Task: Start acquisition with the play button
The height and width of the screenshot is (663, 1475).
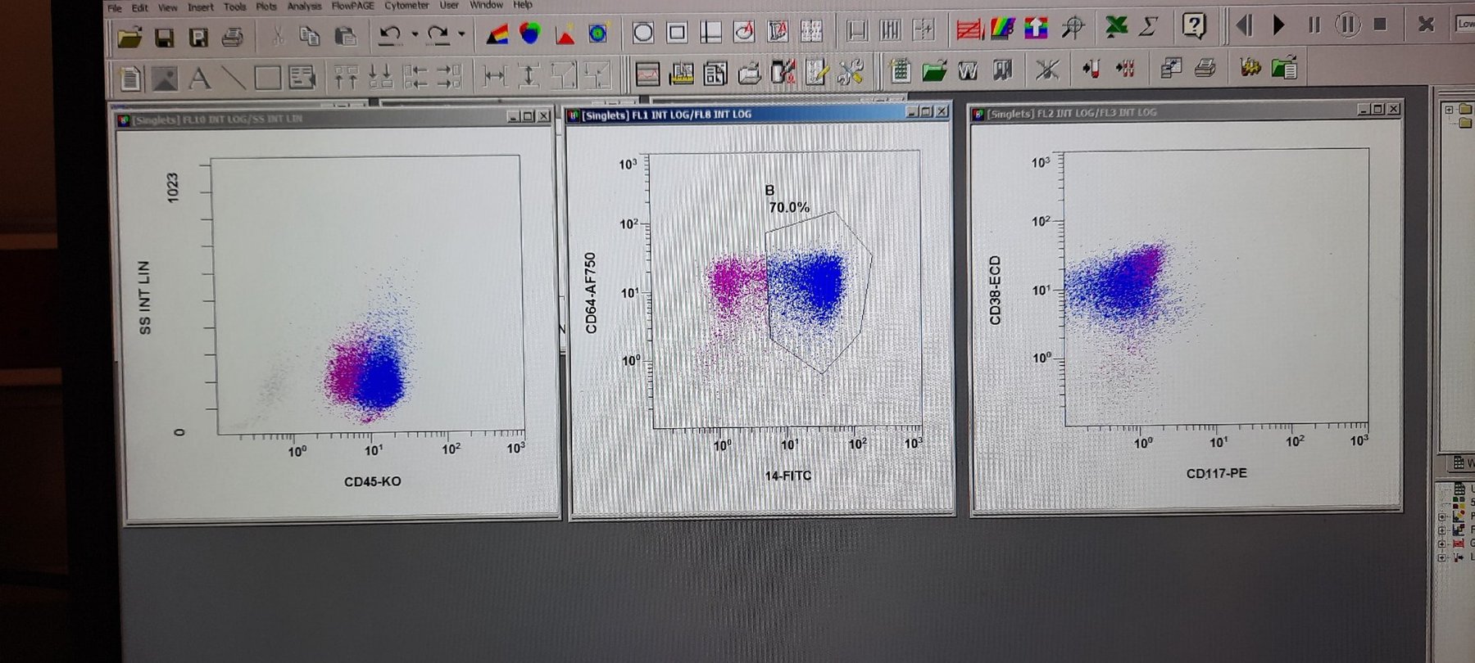Action: pyautogui.click(x=1279, y=25)
